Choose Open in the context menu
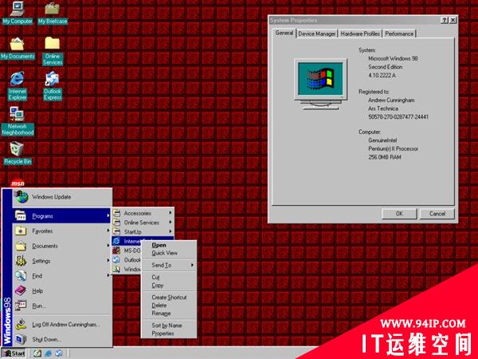 [x=169, y=245]
